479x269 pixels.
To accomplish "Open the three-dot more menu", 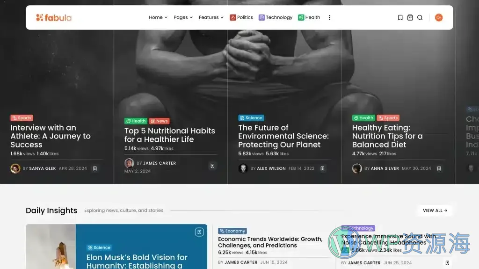I will coord(329,18).
